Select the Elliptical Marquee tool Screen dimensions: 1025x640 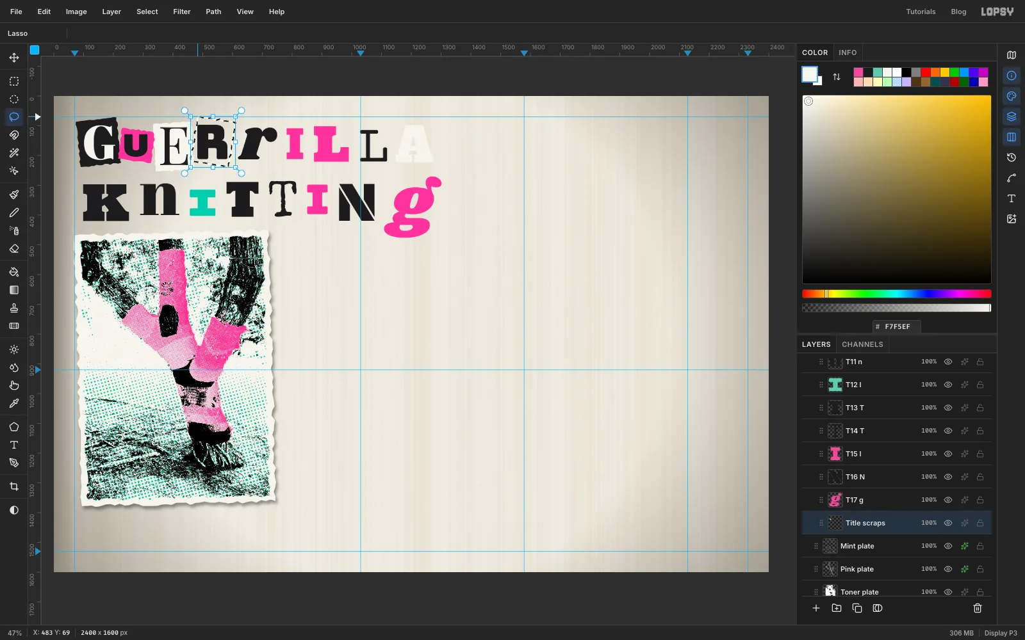(x=14, y=99)
